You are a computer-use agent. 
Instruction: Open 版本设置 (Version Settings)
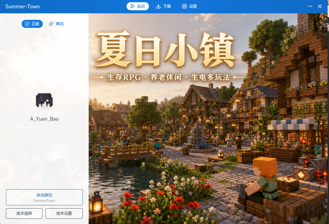point(64,213)
